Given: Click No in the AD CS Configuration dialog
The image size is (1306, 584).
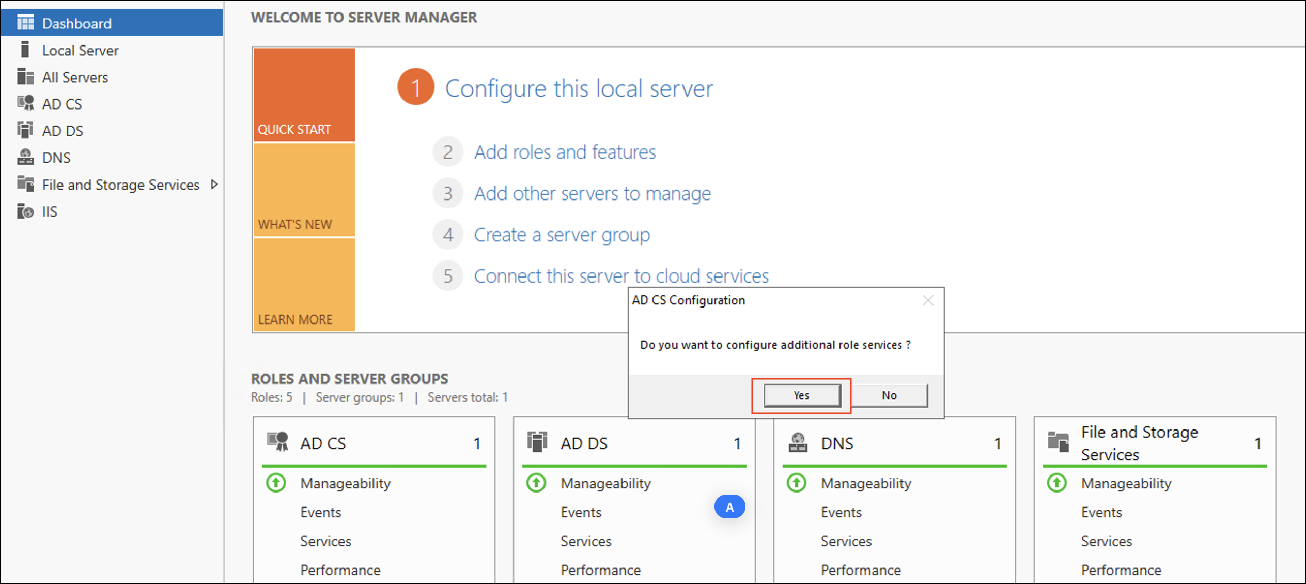Looking at the screenshot, I should click(889, 395).
